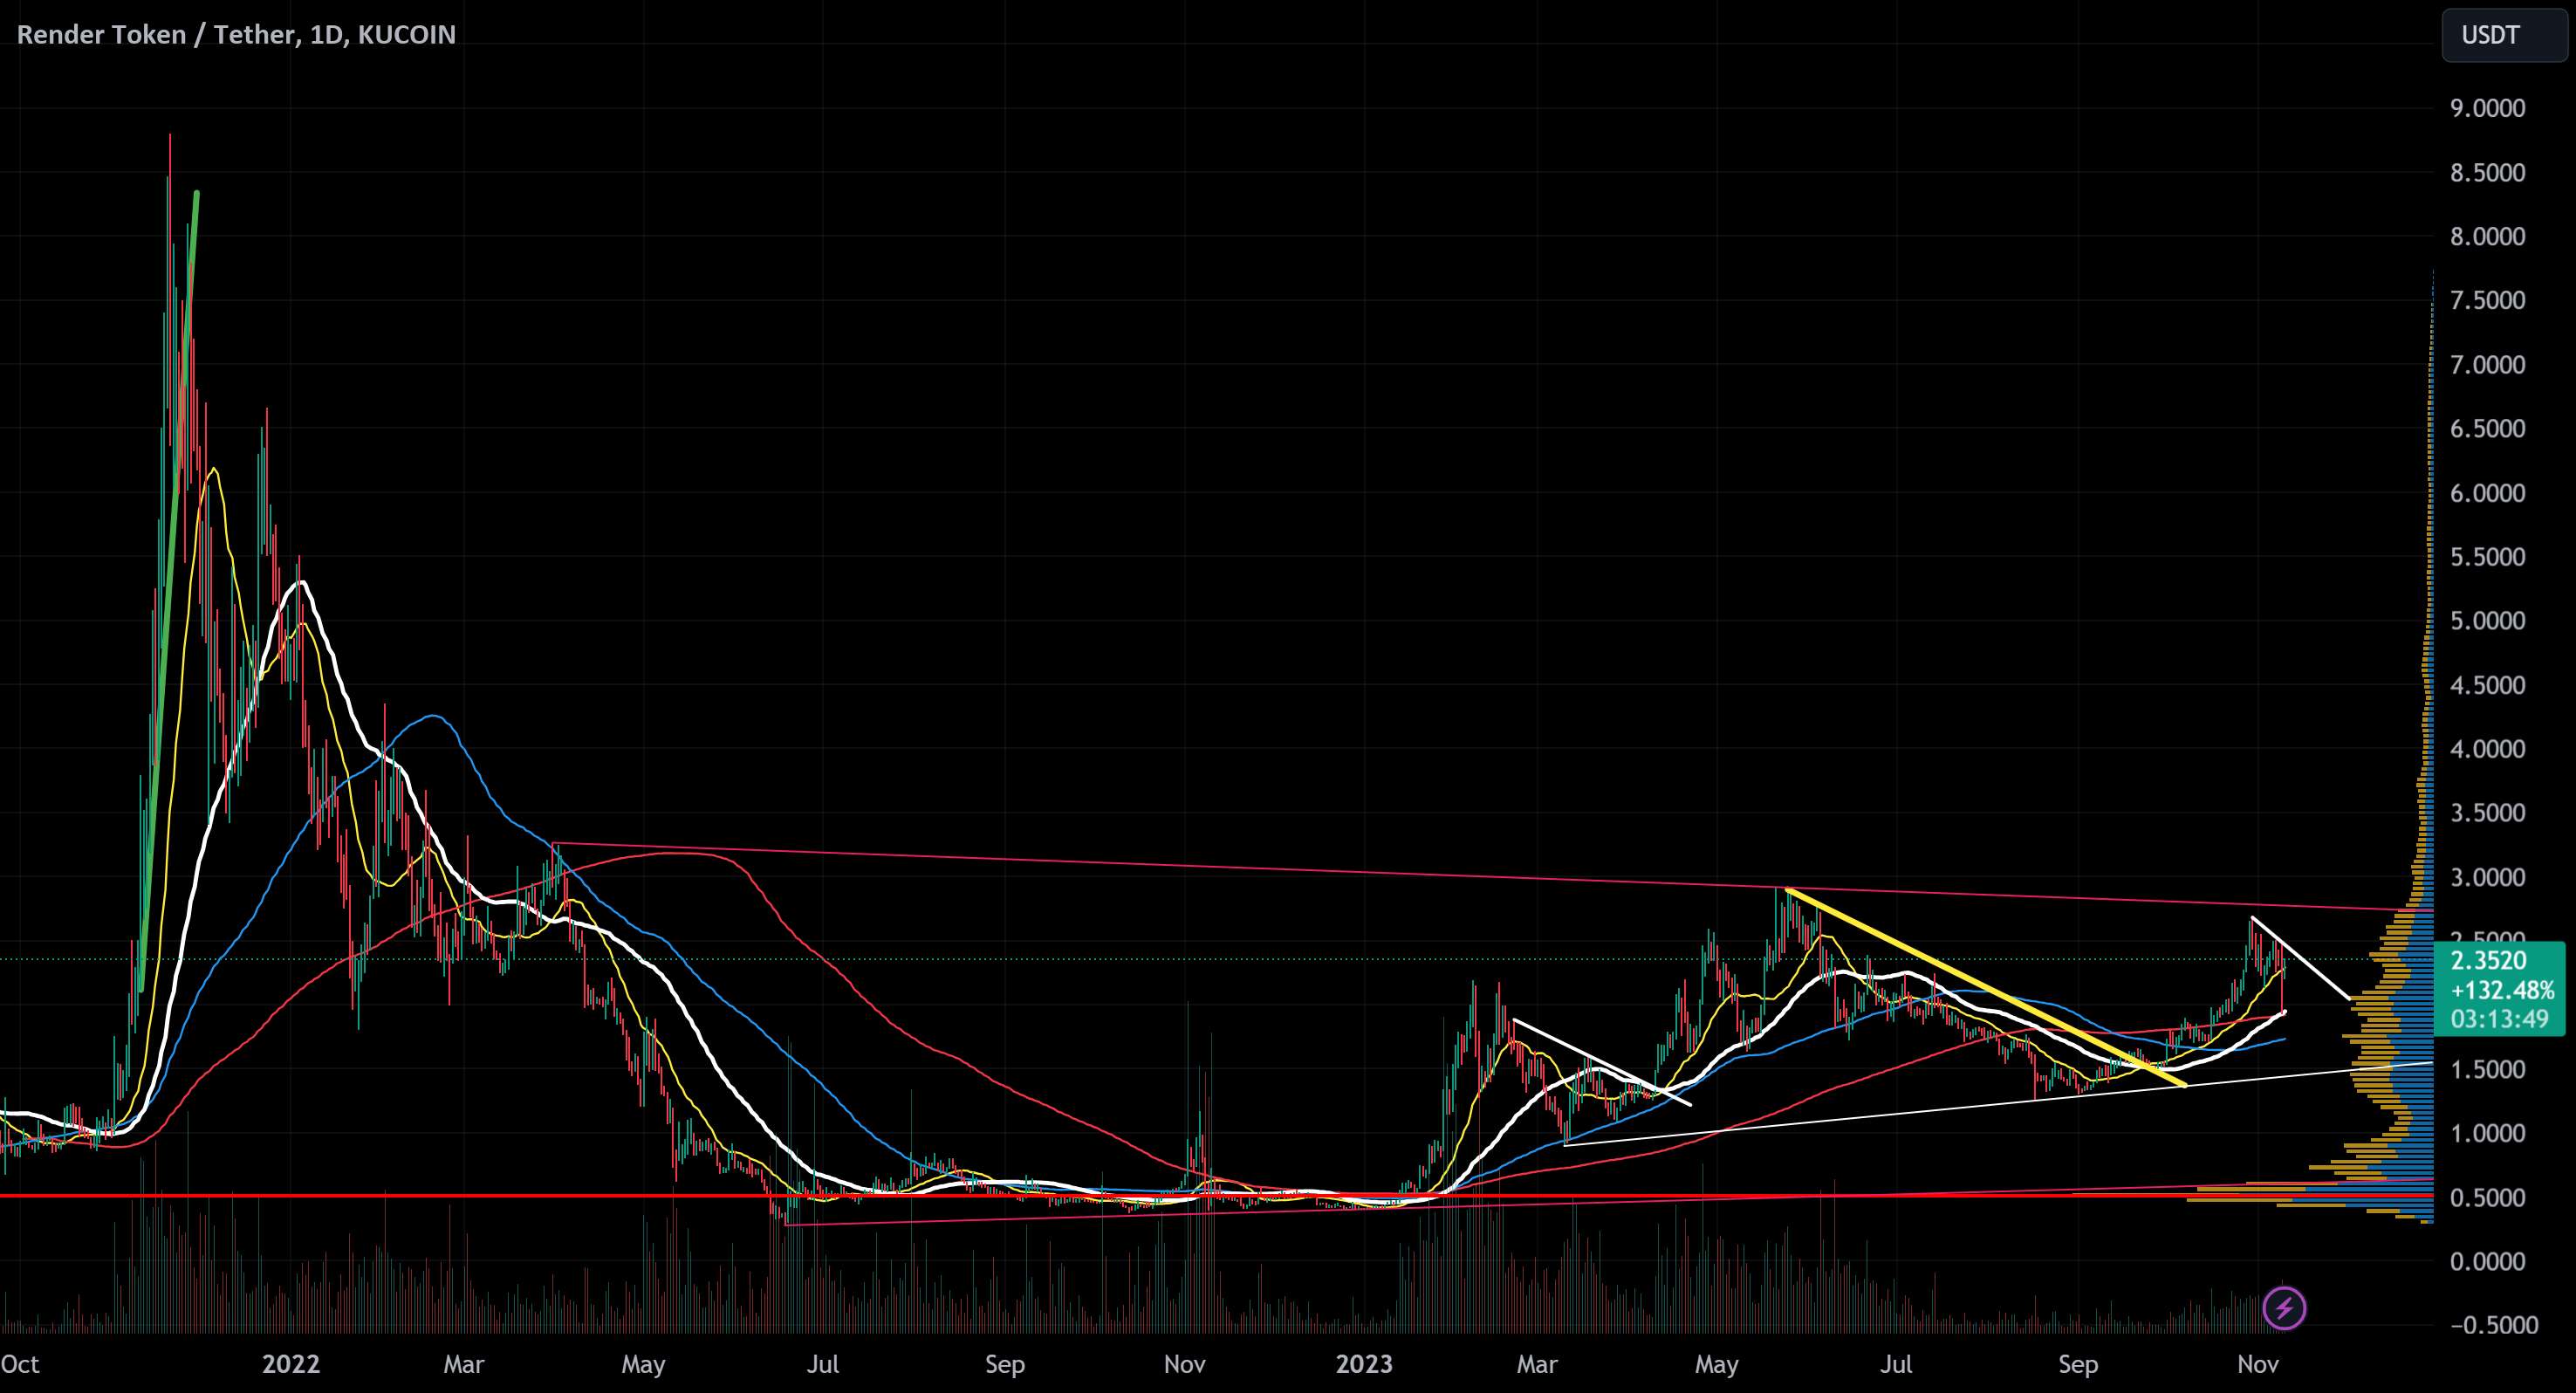Screen dimensions: 2576x1393
Task: Click the +132.48% change value
Action: (2502, 990)
